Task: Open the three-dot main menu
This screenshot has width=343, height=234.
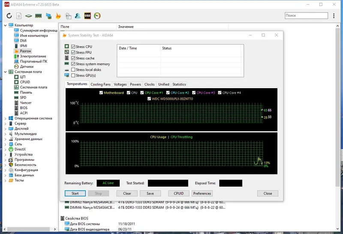Action: click(334, 16)
